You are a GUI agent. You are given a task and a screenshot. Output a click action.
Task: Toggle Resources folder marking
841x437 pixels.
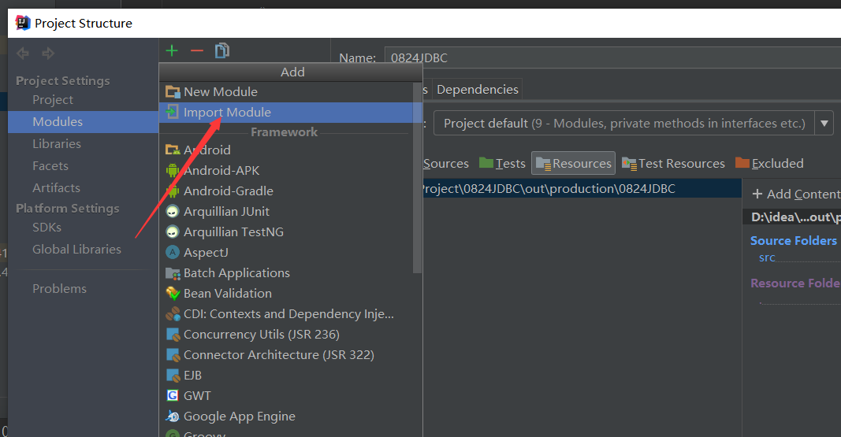573,163
